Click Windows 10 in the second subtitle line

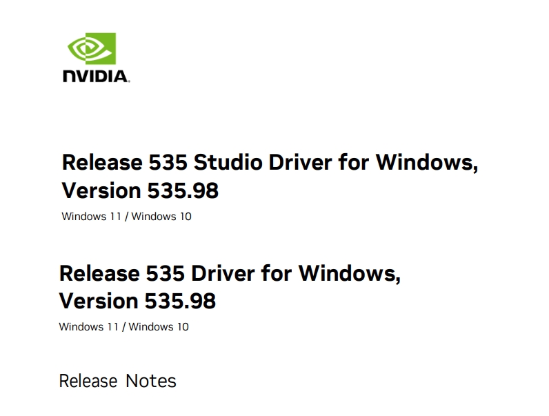point(159,327)
